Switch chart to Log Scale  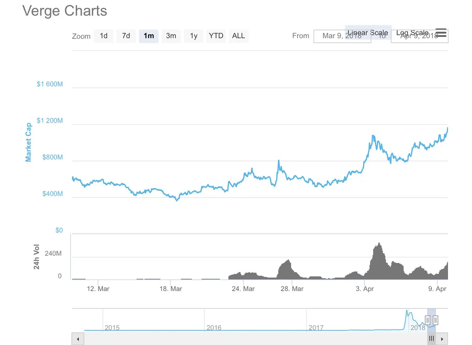(x=412, y=33)
